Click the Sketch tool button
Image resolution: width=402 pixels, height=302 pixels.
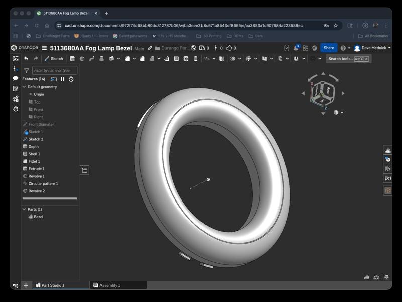53,59
